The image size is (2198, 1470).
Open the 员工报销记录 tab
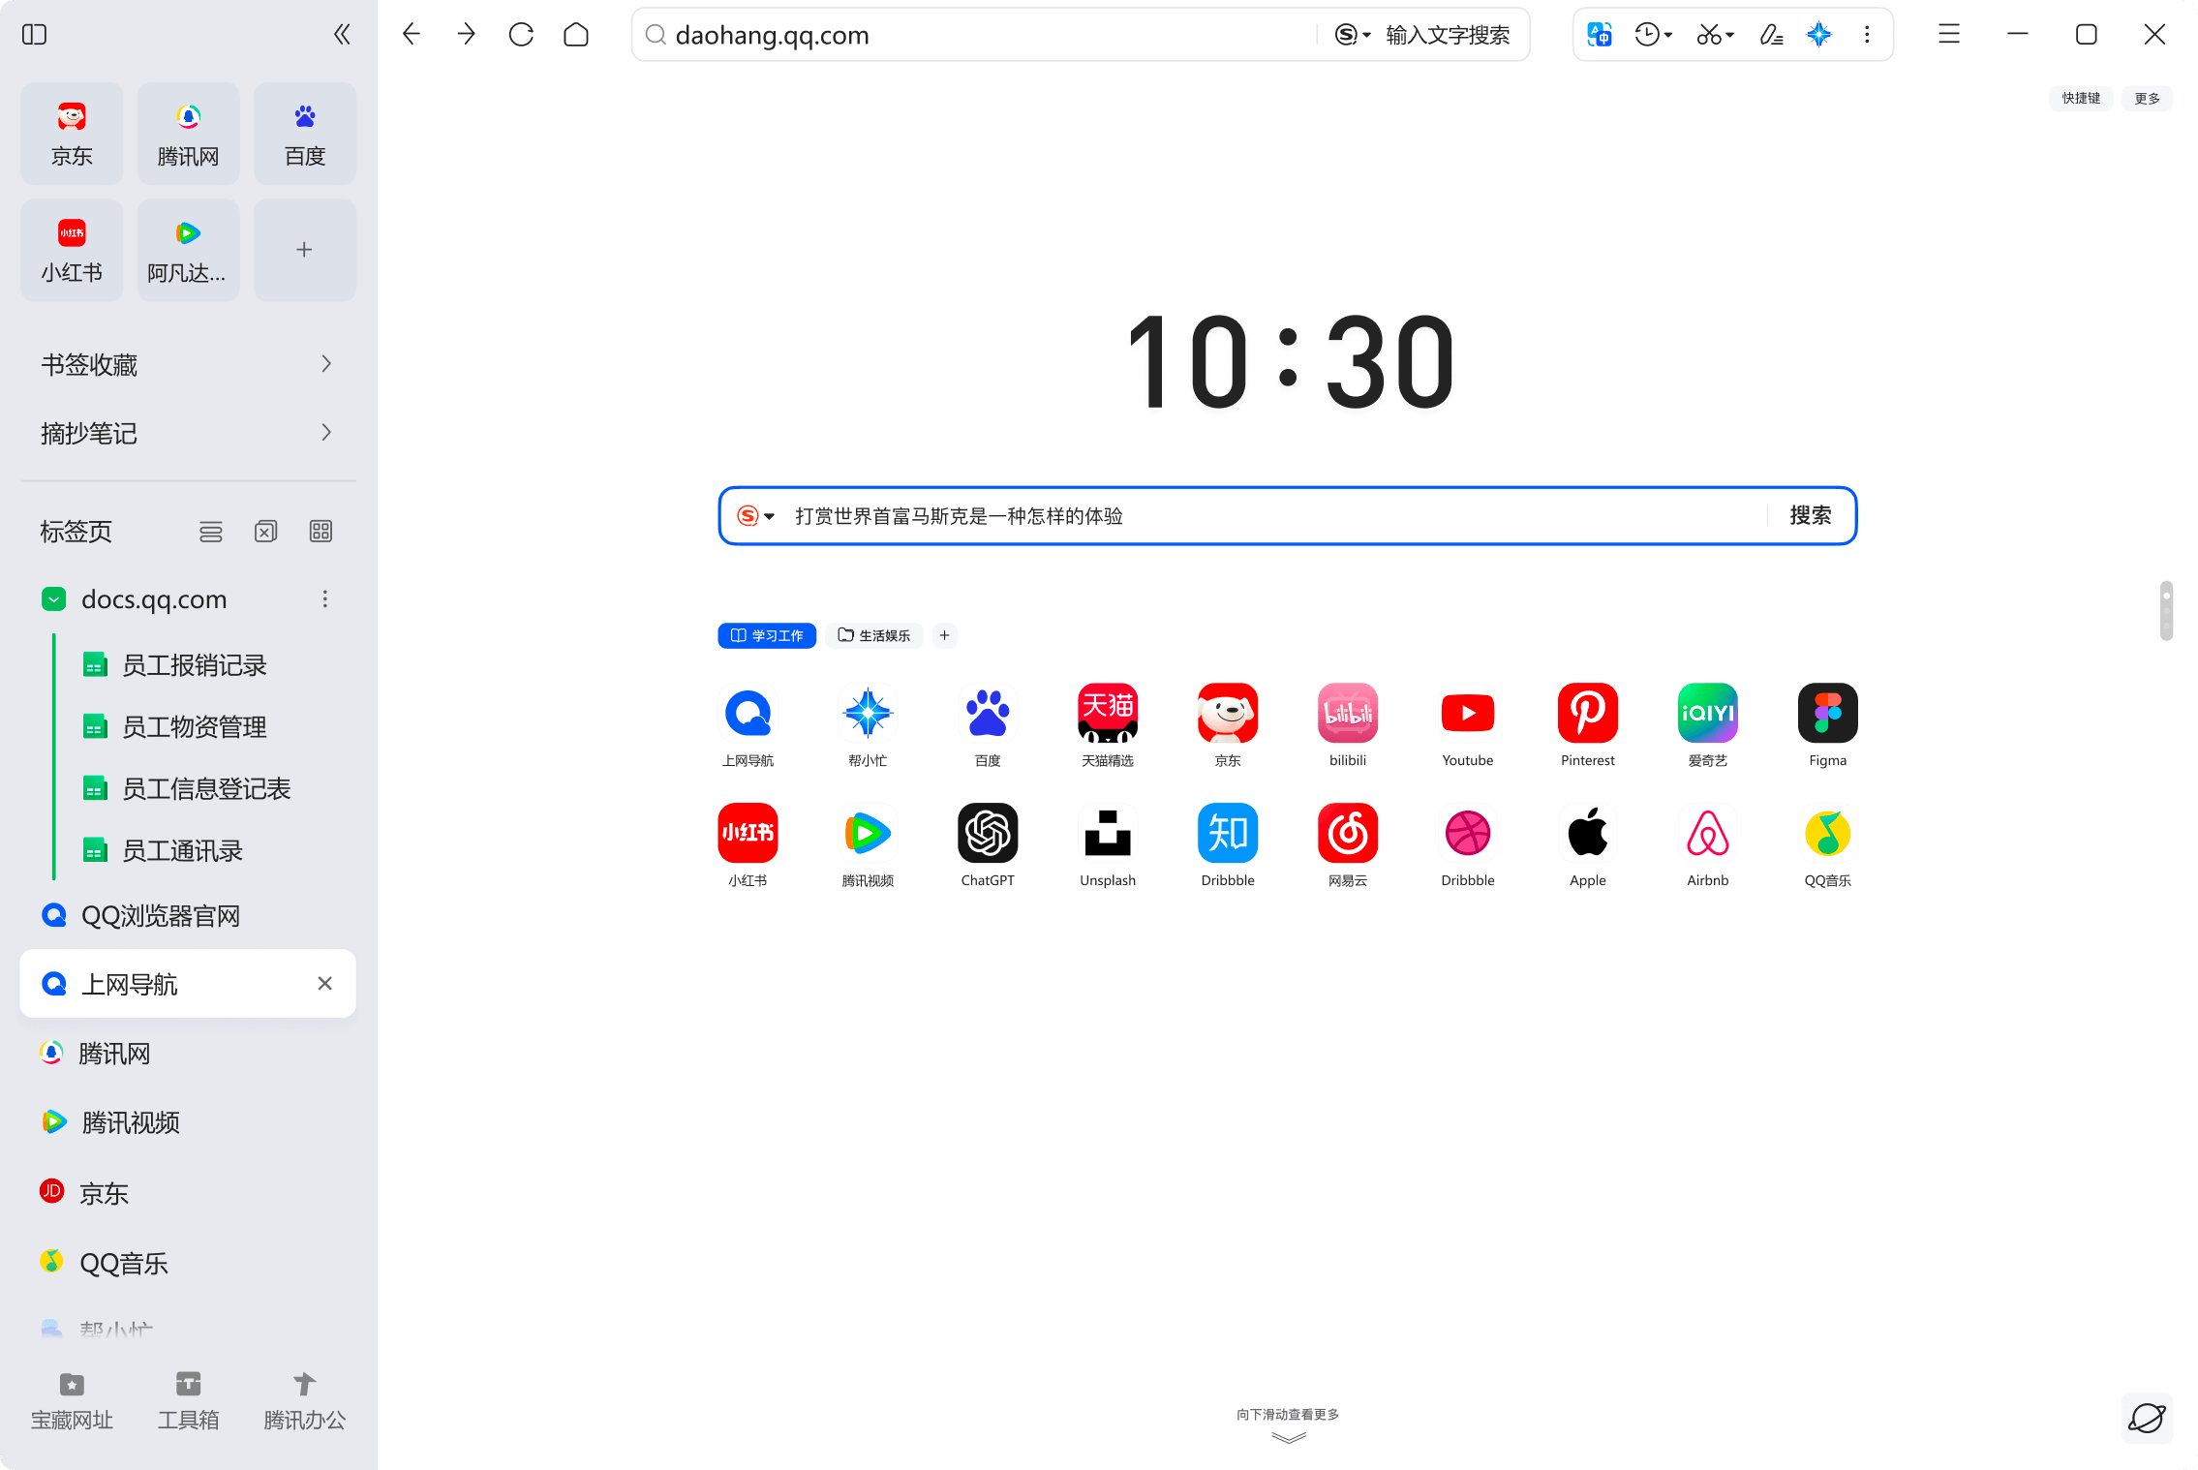point(194,665)
